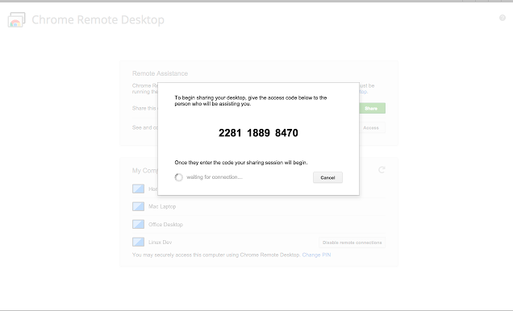Click 'To begin sharing your desktop' text

coord(251,101)
